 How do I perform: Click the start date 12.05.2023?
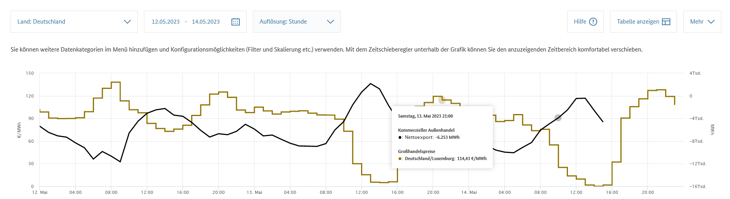166,22
